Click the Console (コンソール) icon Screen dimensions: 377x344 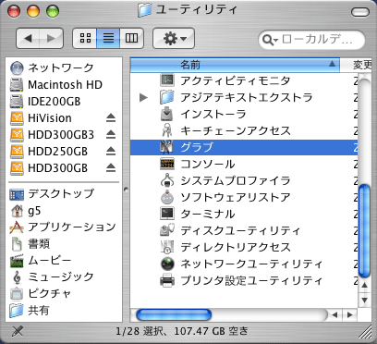pyautogui.click(x=167, y=164)
